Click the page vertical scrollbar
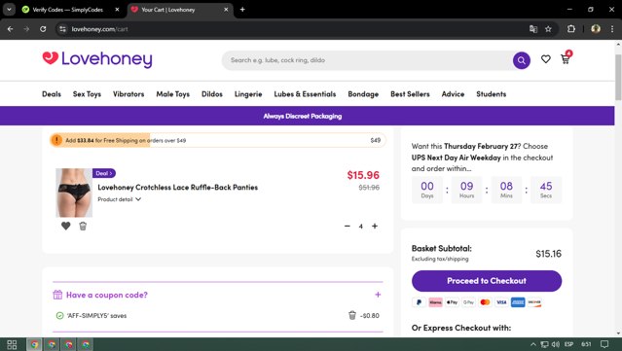The height and width of the screenshot is (351, 622). (x=618, y=77)
